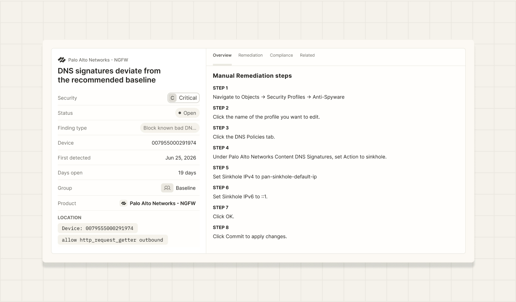Click the 'Click the DNS Policies tab.' instruction
The image size is (516, 302).
pyautogui.click(x=244, y=137)
